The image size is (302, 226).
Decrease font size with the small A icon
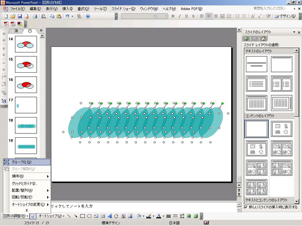tap(259, 16)
